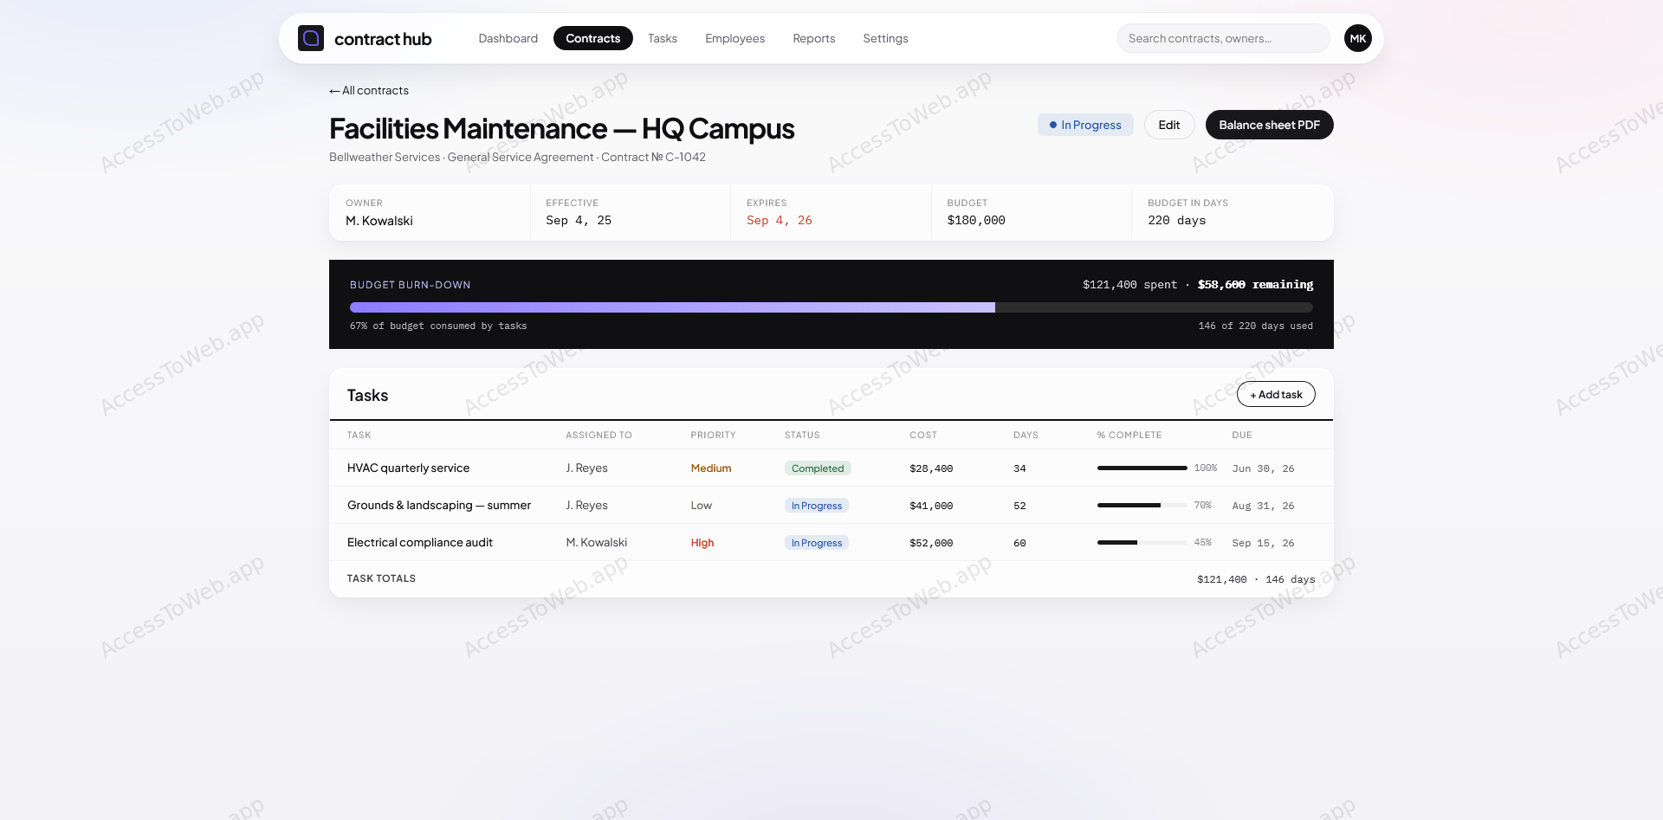Viewport: 1663px width, 820px height.
Task: Click the Aug 31, 26 due date
Action: 1264,506
